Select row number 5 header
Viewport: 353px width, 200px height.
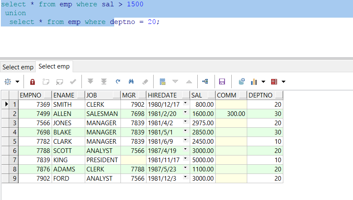[x=14, y=141]
